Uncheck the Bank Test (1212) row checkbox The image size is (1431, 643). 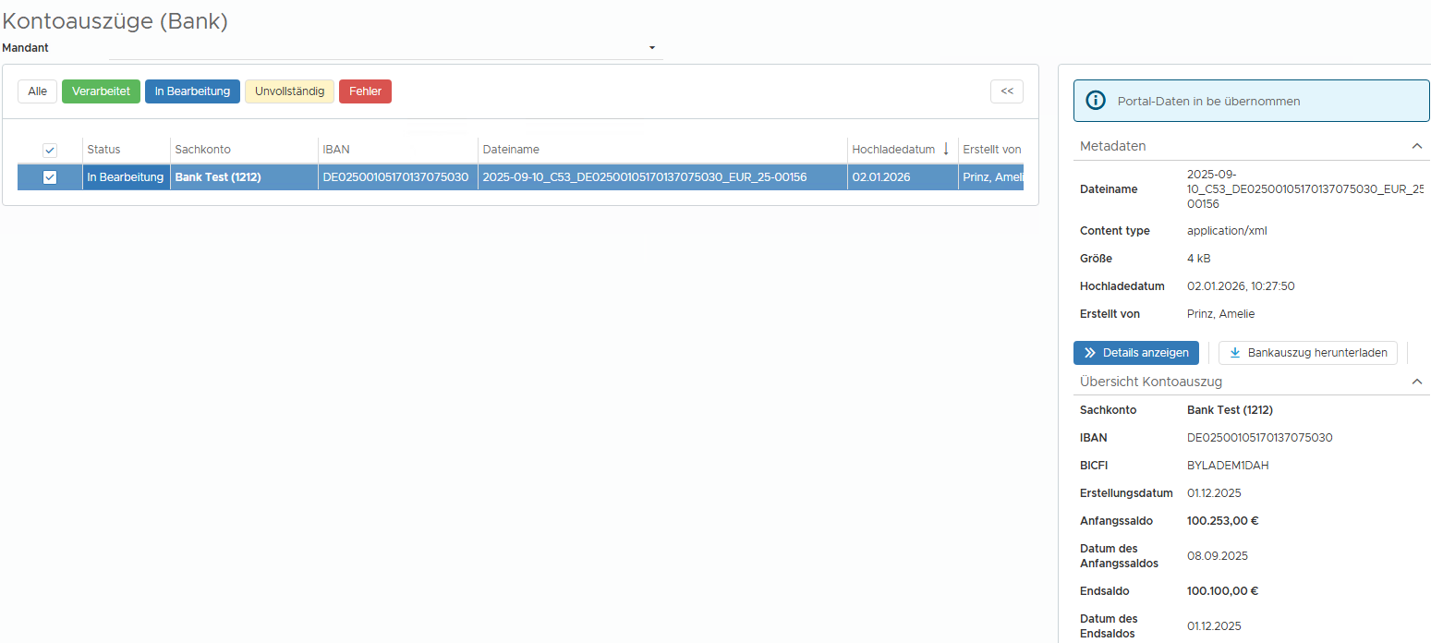tap(50, 177)
